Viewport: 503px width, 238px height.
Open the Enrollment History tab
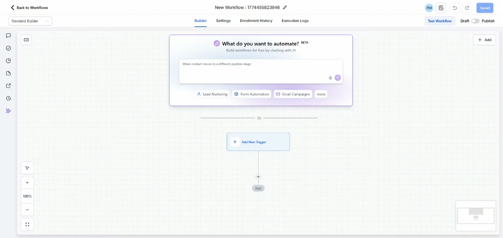pyautogui.click(x=256, y=21)
